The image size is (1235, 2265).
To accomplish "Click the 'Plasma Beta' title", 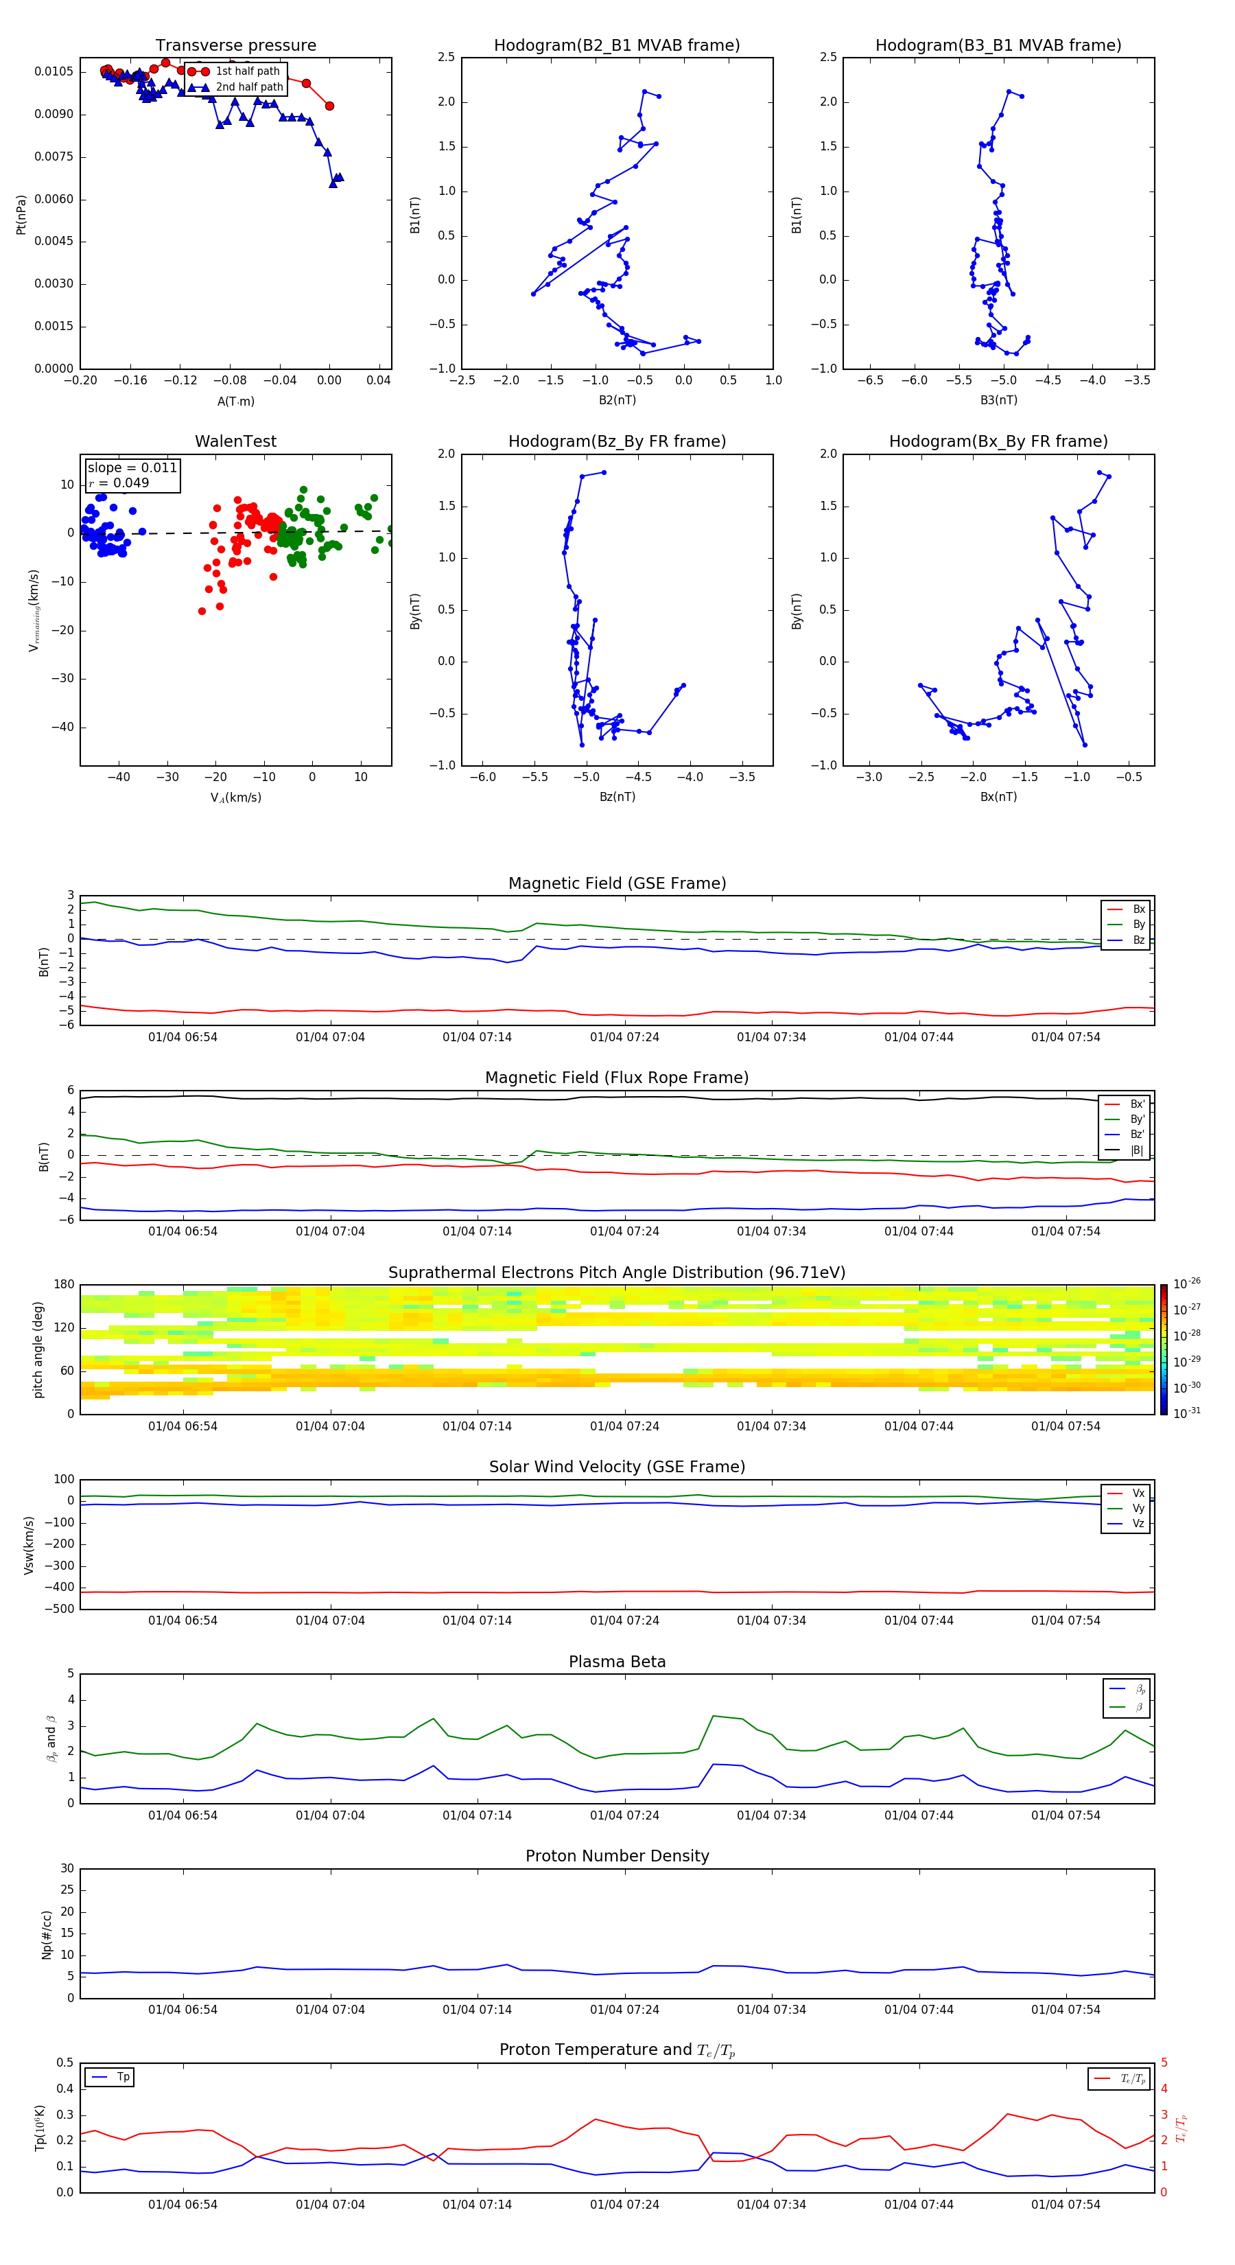I will pos(617,1662).
